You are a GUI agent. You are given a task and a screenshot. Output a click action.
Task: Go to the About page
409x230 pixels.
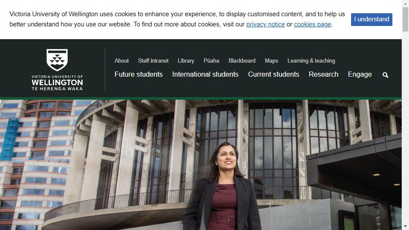(x=121, y=61)
